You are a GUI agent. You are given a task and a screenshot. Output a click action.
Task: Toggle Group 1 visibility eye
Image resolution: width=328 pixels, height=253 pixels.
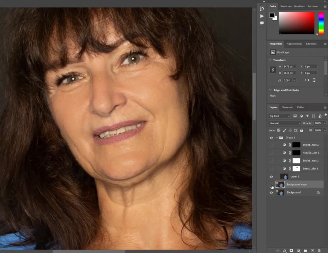coord(271,137)
